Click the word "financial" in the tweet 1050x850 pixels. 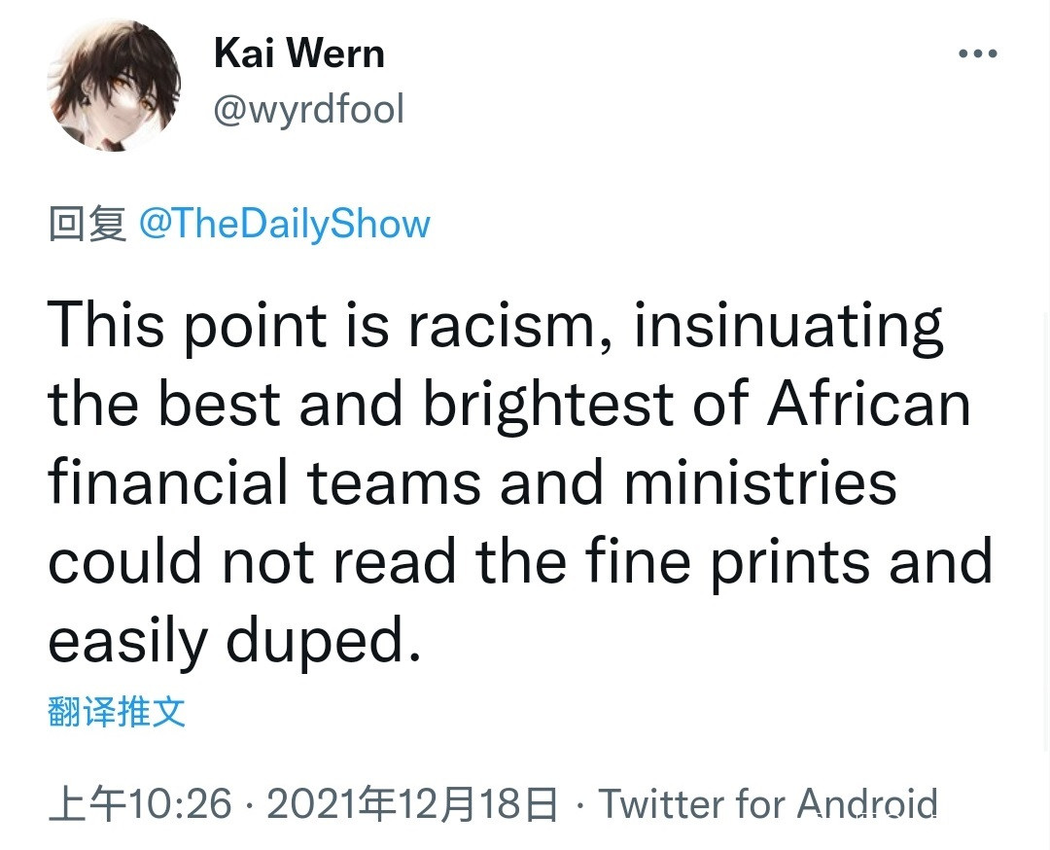click(x=168, y=482)
